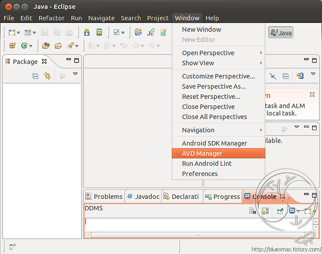Viewport: 322px width, 254px height.
Task: Open the Help menu
Action: (x=212, y=18)
